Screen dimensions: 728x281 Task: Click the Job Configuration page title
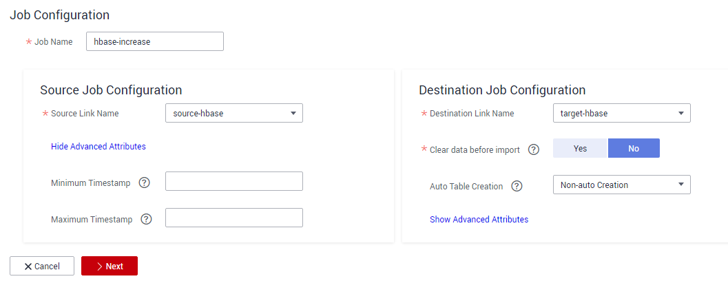point(59,15)
